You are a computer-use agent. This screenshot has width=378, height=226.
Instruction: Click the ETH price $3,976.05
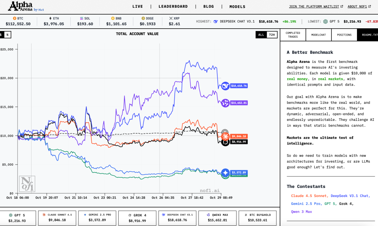54,24
